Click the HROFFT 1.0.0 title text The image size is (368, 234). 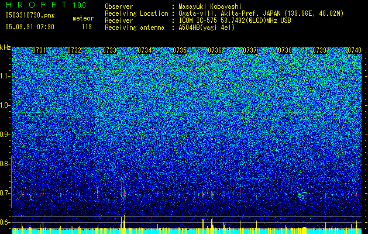(46, 5)
